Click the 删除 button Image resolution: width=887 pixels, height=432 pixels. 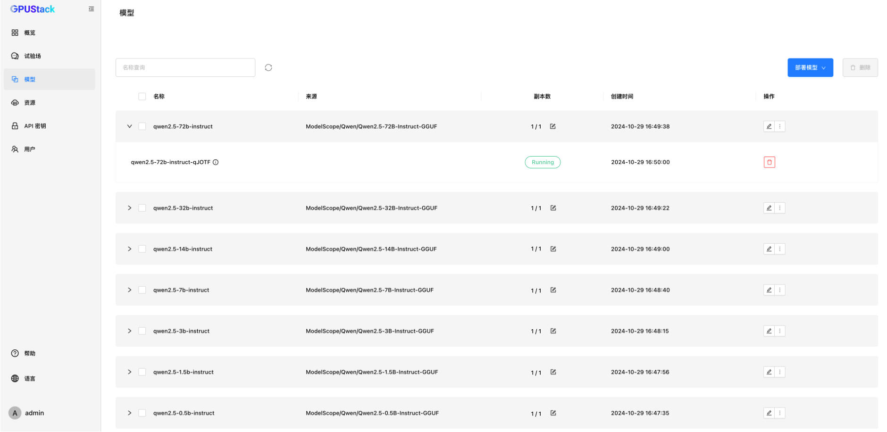pos(860,67)
